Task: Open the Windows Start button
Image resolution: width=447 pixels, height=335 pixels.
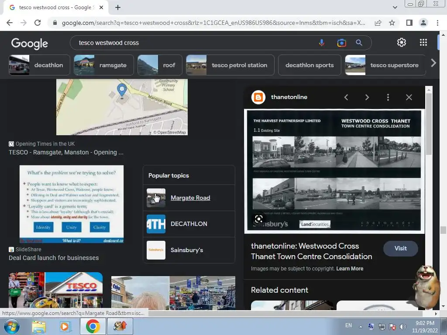Action: (x=12, y=326)
